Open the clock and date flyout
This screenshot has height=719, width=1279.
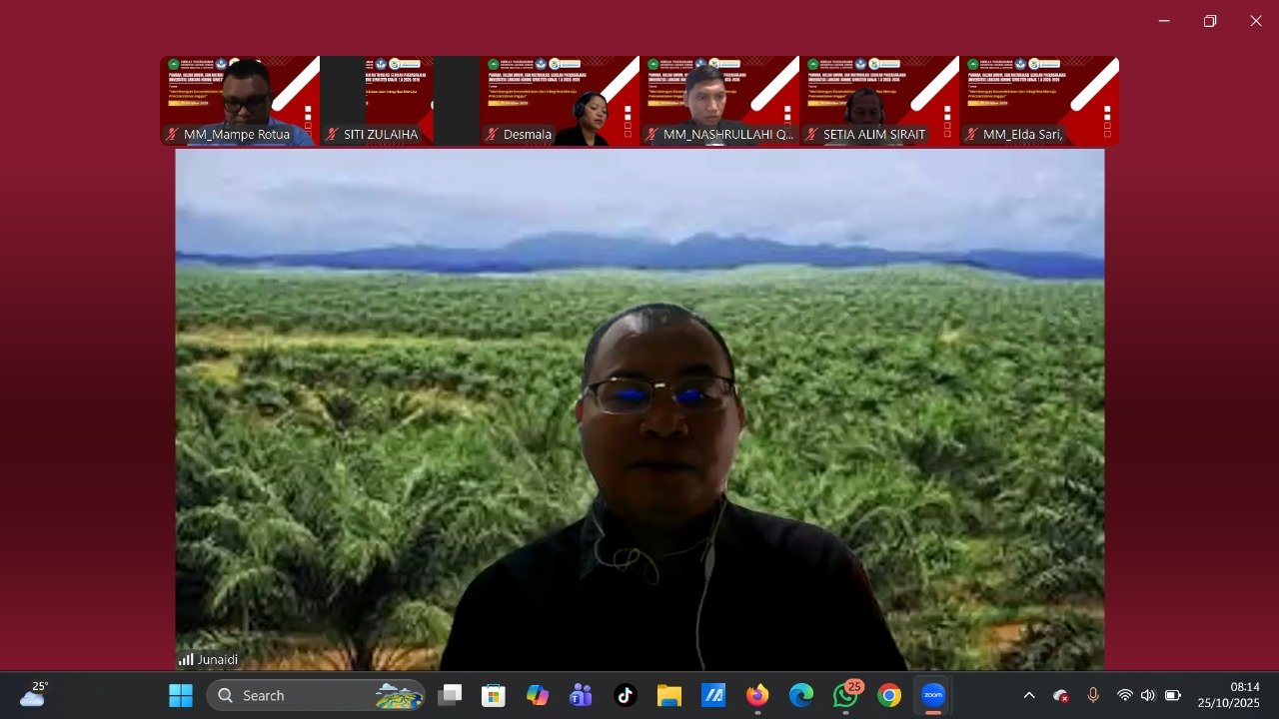1231,695
